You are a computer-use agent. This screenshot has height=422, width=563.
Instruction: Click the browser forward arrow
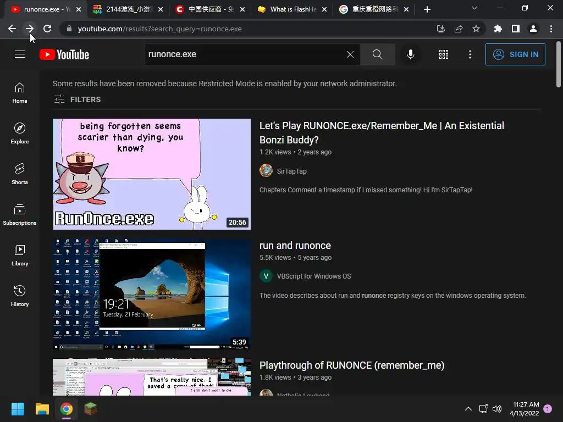pyautogui.click(x=30, y=29)
